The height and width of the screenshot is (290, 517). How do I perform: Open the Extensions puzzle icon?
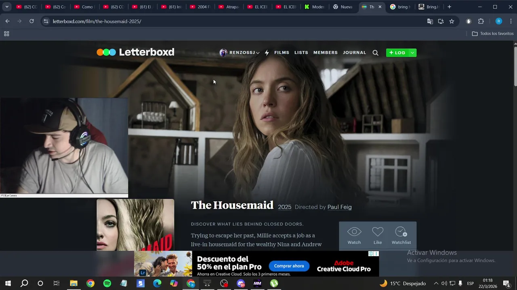point(481,21)
